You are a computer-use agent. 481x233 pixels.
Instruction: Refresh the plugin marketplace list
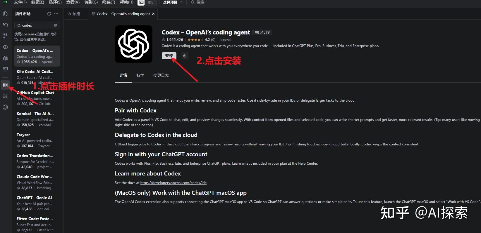pyautogui.click(x=49, y=14)
